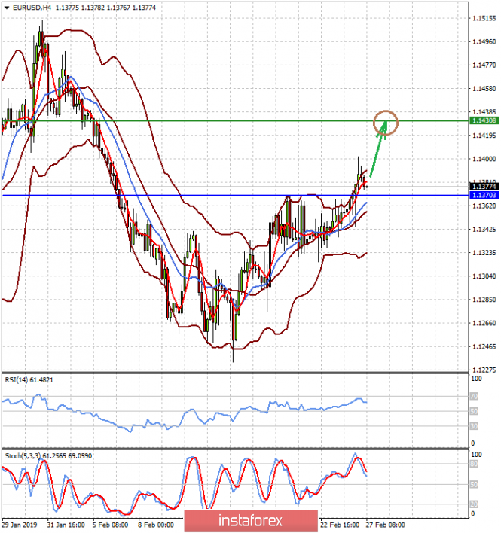Click the blue 1.13703 price tag
501x533 pixels.
pos(482,195)
